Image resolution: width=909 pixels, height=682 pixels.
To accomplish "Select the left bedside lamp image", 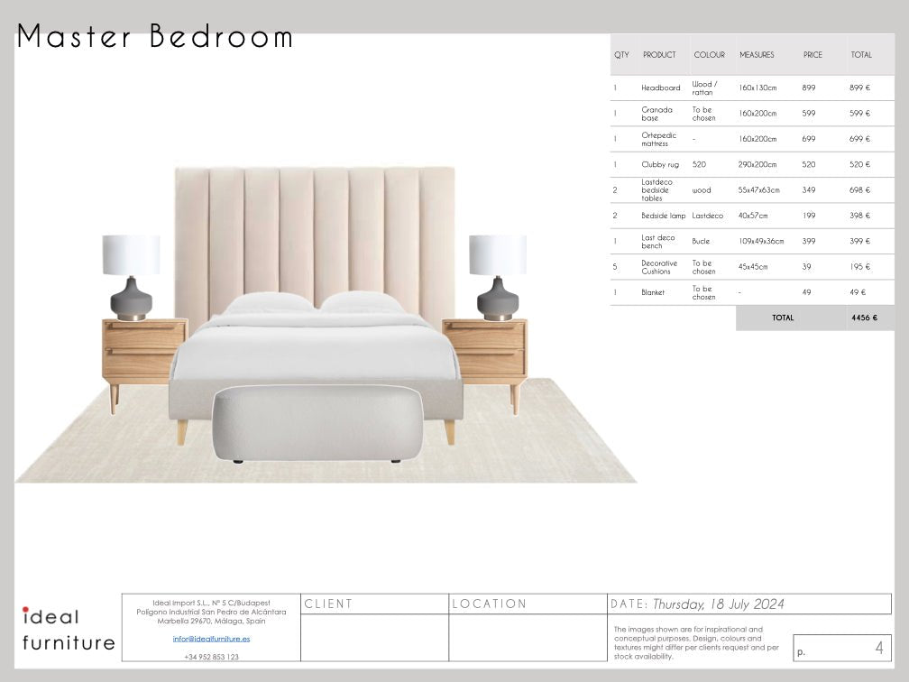I will (x=131, y=276).
